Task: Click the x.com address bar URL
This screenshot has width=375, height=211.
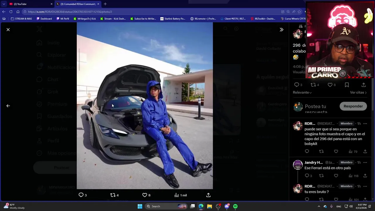Action: click(70, 12)
